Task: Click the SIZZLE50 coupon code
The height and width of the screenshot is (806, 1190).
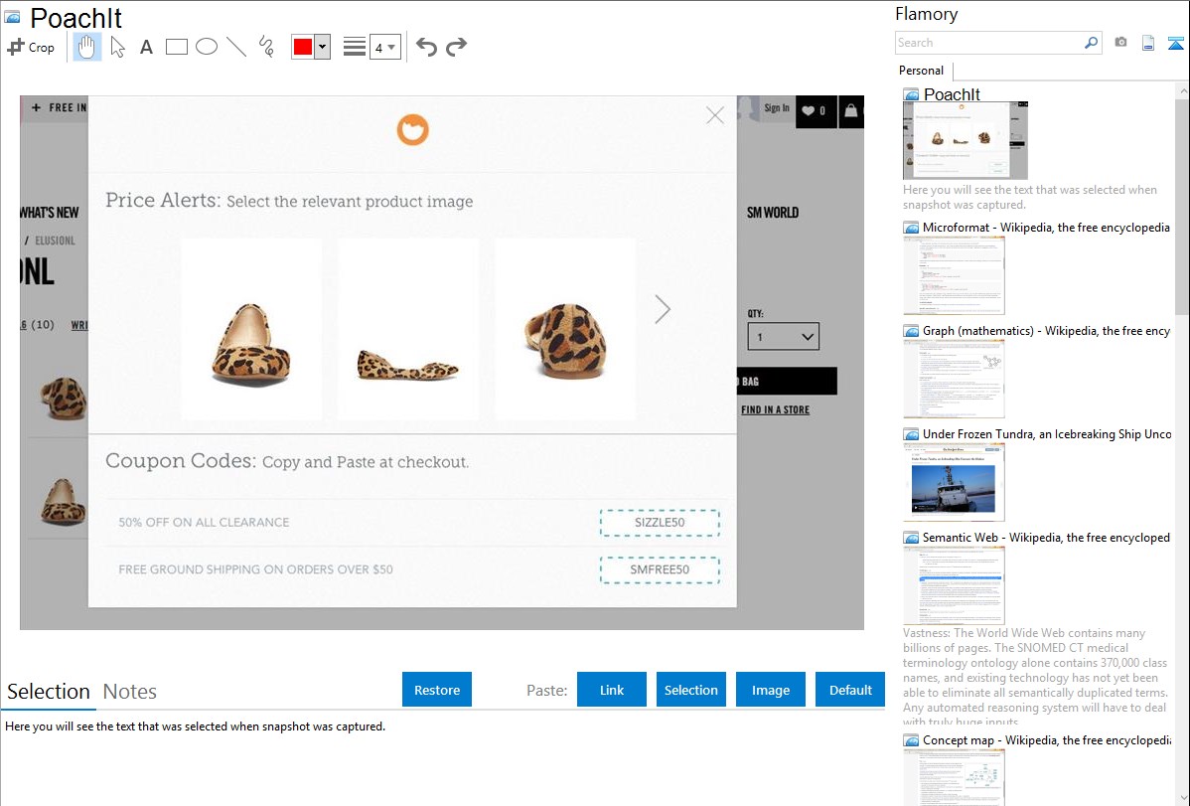Action: (660, 523)
